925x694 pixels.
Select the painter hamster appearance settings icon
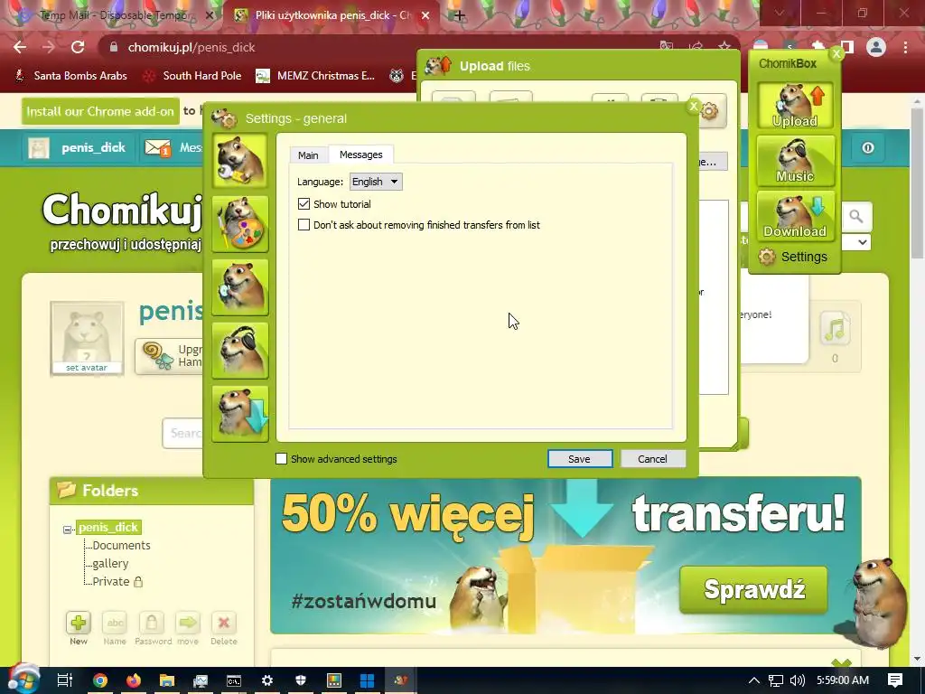point(240,224)
